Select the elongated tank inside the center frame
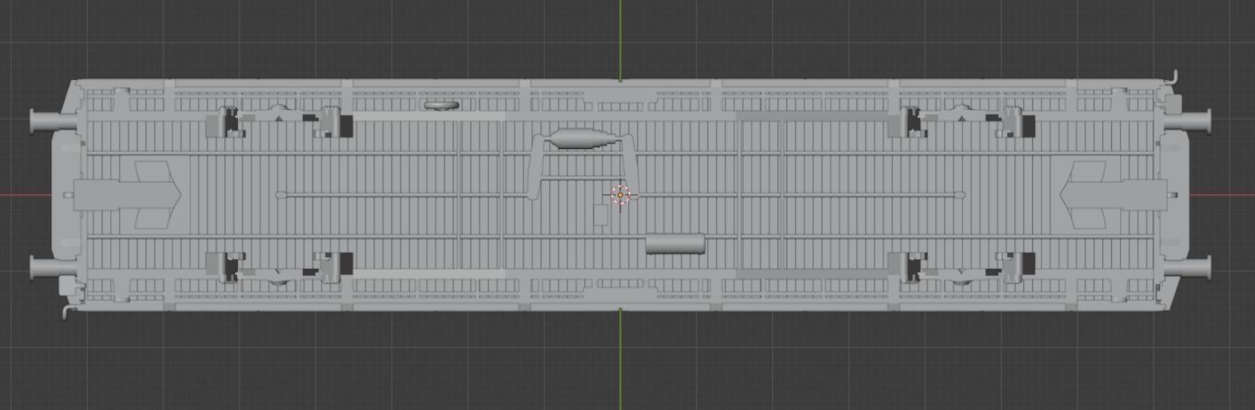1255x410 pixels. tap(581, 139)
